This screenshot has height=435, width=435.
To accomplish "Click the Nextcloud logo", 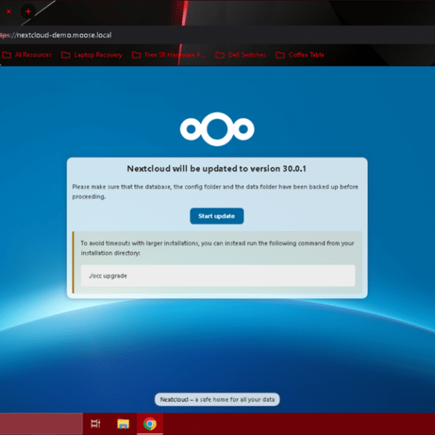I will [x=217, y=129].
